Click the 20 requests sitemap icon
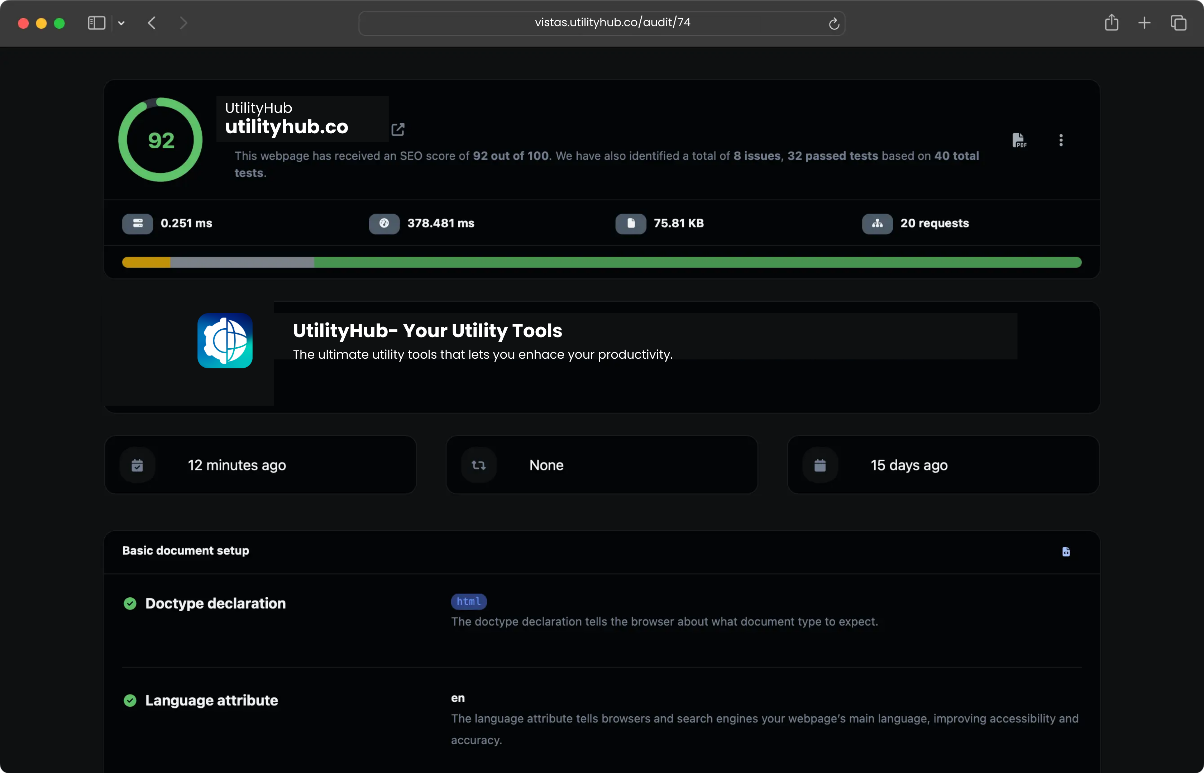The height and width of the screenshot is (774, 1204). (x=877, y=224)
